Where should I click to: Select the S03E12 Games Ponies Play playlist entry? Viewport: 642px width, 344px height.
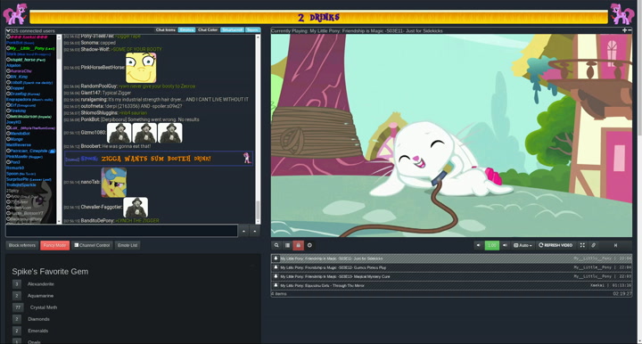tap(451, 267)
